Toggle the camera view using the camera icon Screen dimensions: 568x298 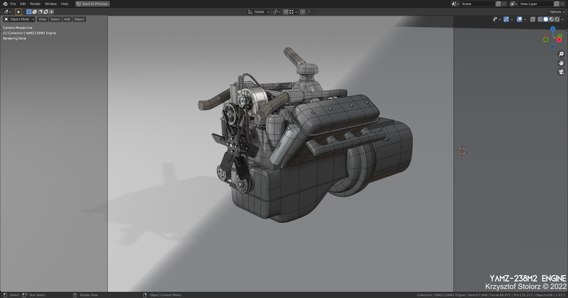(x=561, y=72)
